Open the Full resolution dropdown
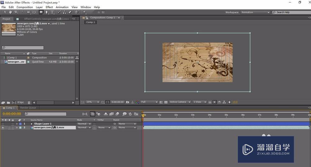311x167 pixels. coord(149,102)
